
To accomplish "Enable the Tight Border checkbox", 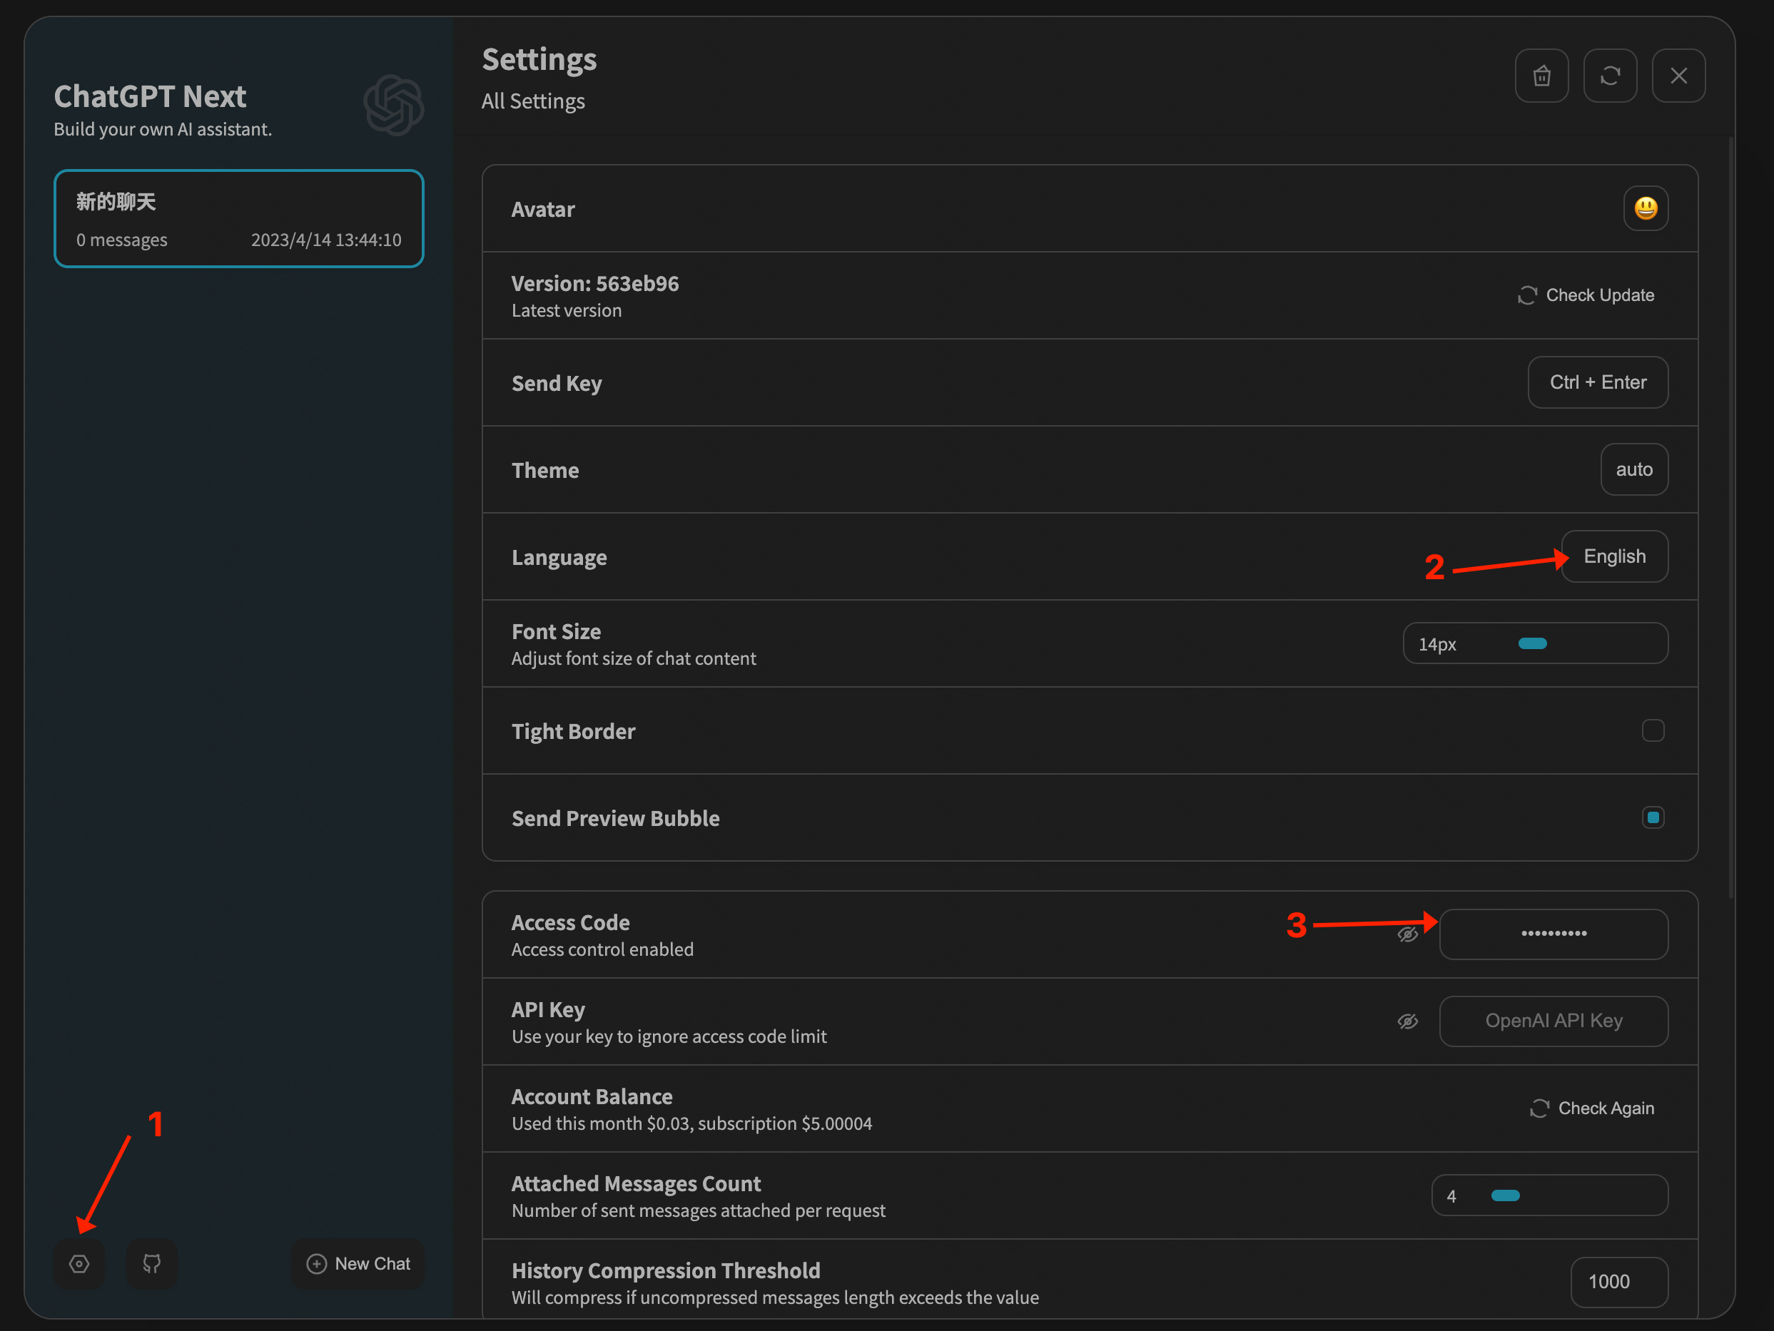I will (1653, 730).
